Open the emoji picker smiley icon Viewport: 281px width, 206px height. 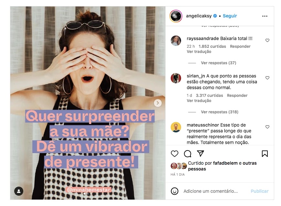[x=174, y=191]
